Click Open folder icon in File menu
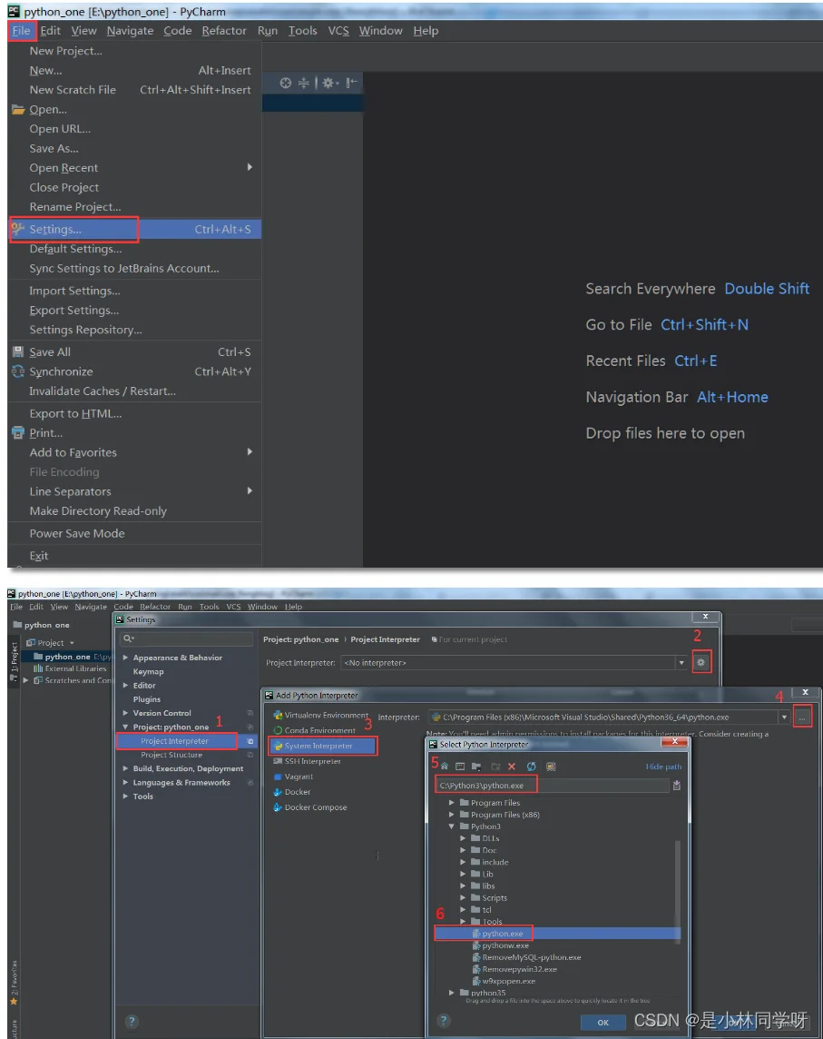This screenshot has width=823, height=1039. (x=18, y=109)
